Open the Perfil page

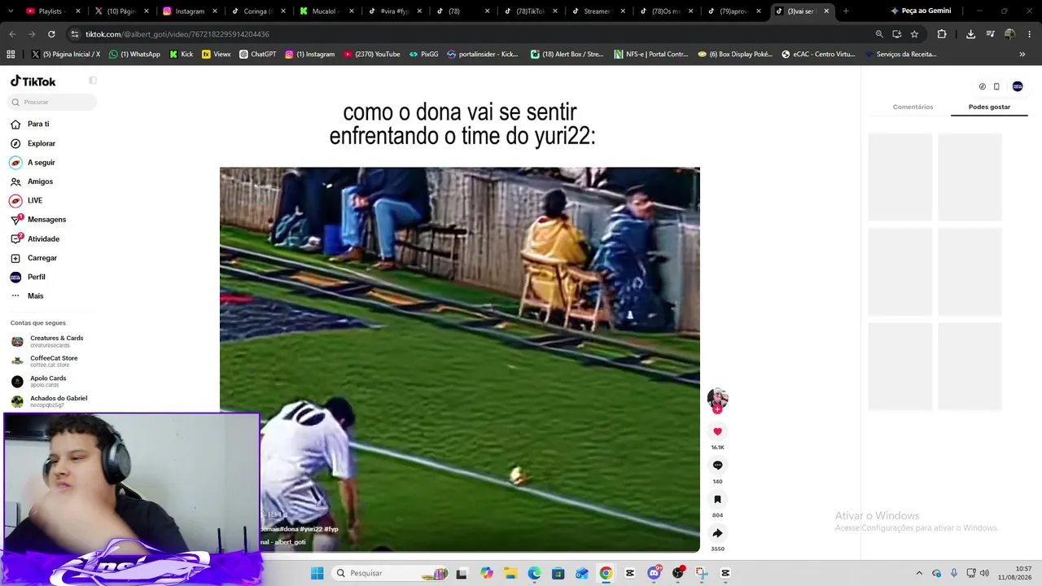[36, 277]
